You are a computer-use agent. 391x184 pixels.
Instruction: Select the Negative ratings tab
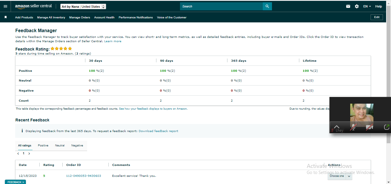(77, 146)
